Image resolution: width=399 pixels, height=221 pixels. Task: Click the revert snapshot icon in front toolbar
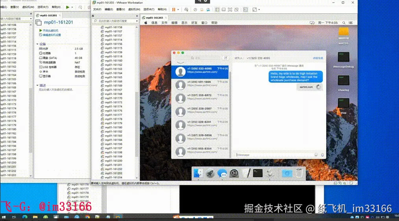click(x=201, y=10)
